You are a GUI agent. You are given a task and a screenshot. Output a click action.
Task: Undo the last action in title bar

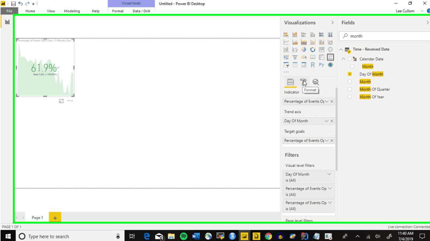(x=20, y=4)
